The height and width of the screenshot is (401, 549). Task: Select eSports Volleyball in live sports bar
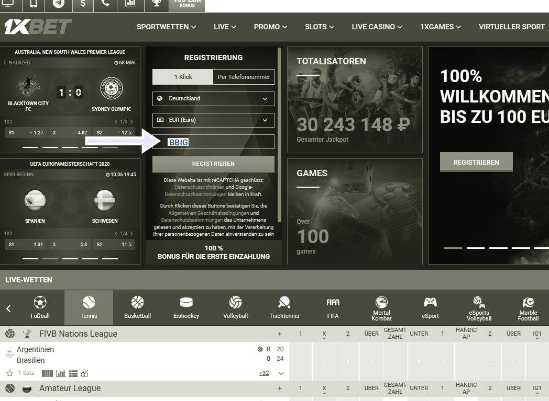click(x=479, y=308)
